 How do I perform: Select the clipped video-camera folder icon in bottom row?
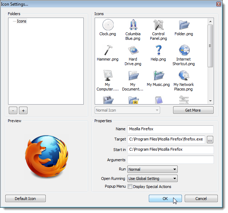pos(108,100)
